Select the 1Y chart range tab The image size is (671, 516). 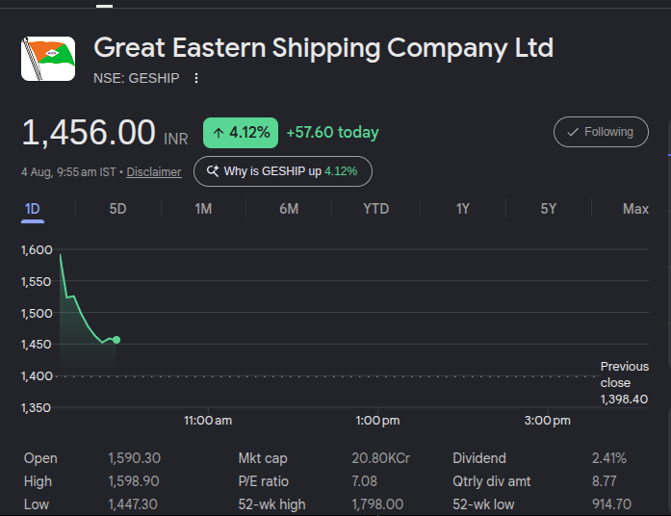click(463, 209)
